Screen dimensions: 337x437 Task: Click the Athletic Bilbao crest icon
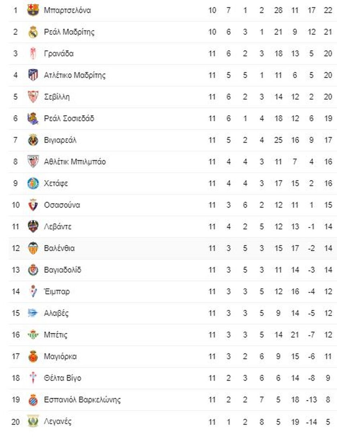(33, 161)
